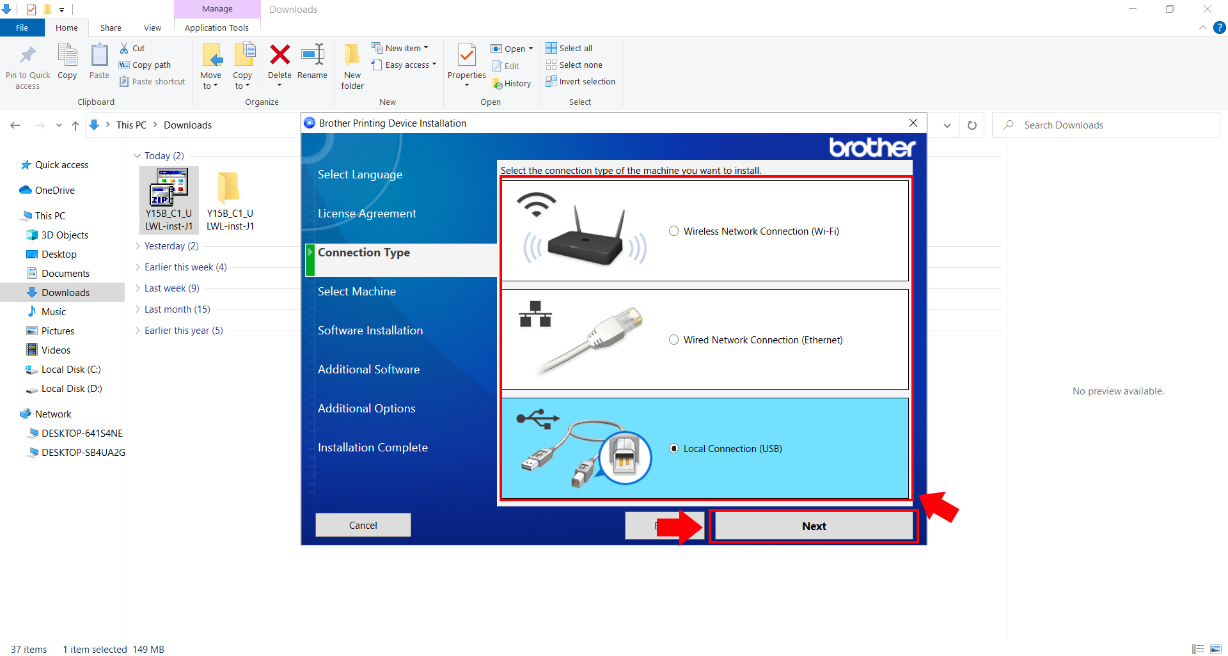Switch to the View tab

point(152,27)
